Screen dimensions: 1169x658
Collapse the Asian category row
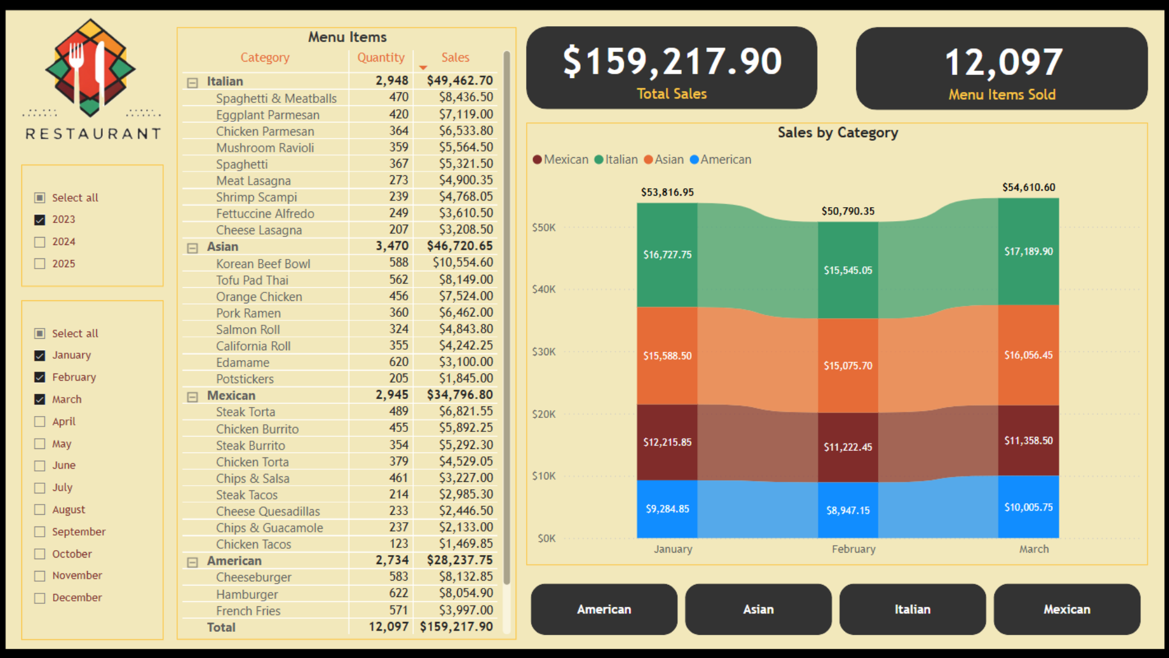(192, 247)
